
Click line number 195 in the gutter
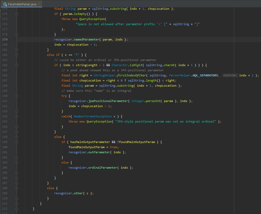click(x=5, y=121)
